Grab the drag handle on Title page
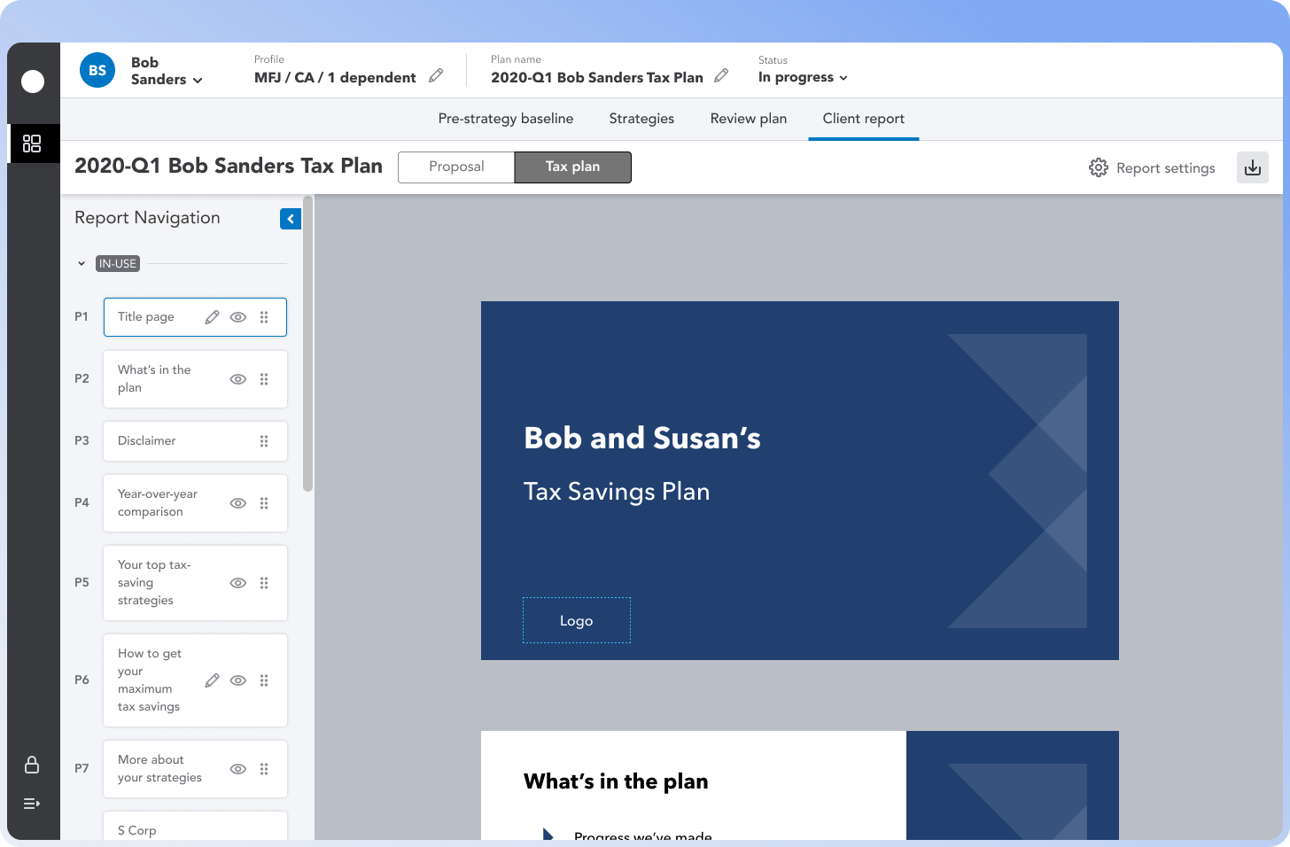Screen dimensions: 1290x847 [264, 317]
